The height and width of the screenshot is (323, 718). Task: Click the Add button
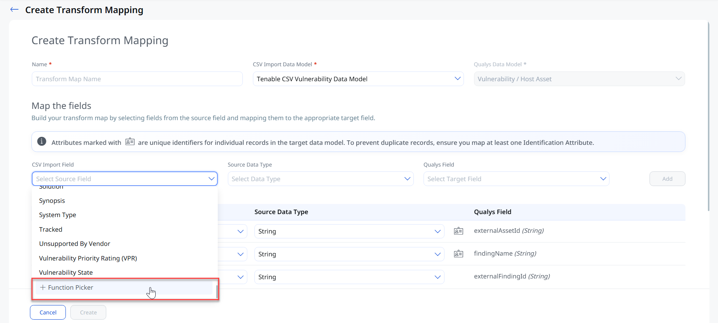click(x=667, y=179)
